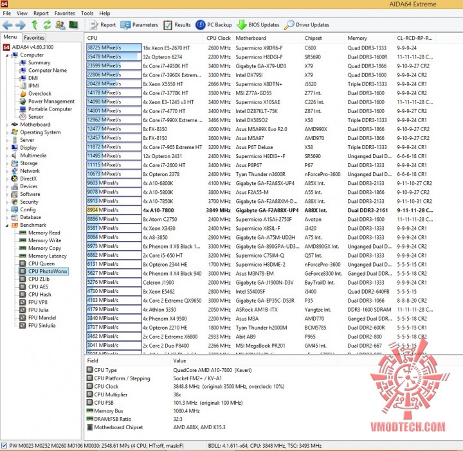Viewport: 463px width, 451px height.
Task: Click the green Refresh icon
Action: 47,25
